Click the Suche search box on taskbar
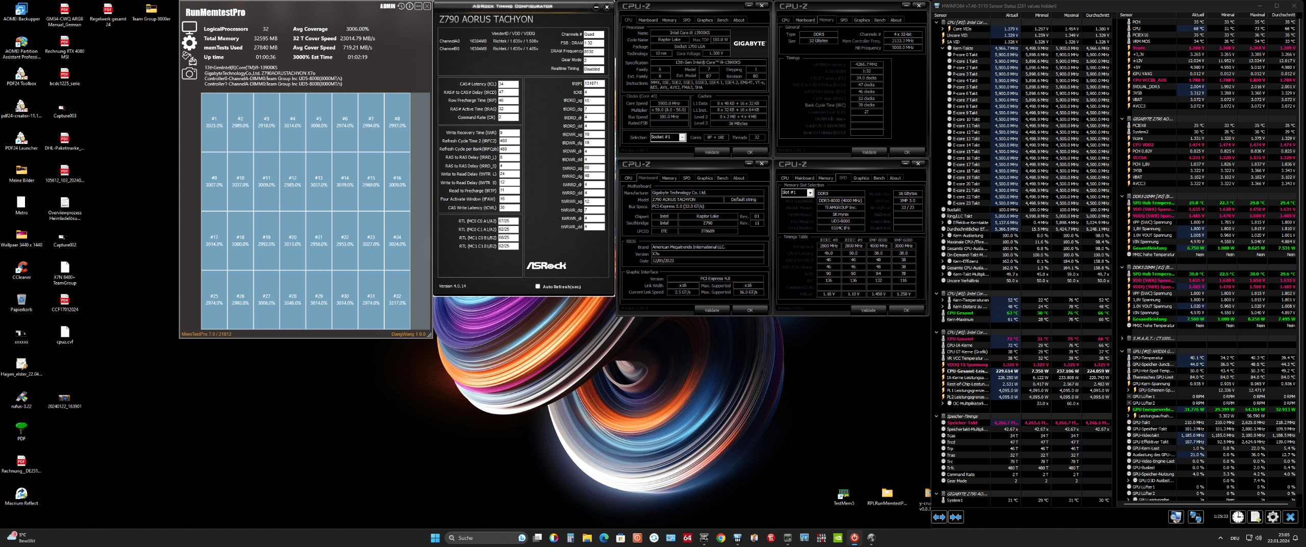 486,538
